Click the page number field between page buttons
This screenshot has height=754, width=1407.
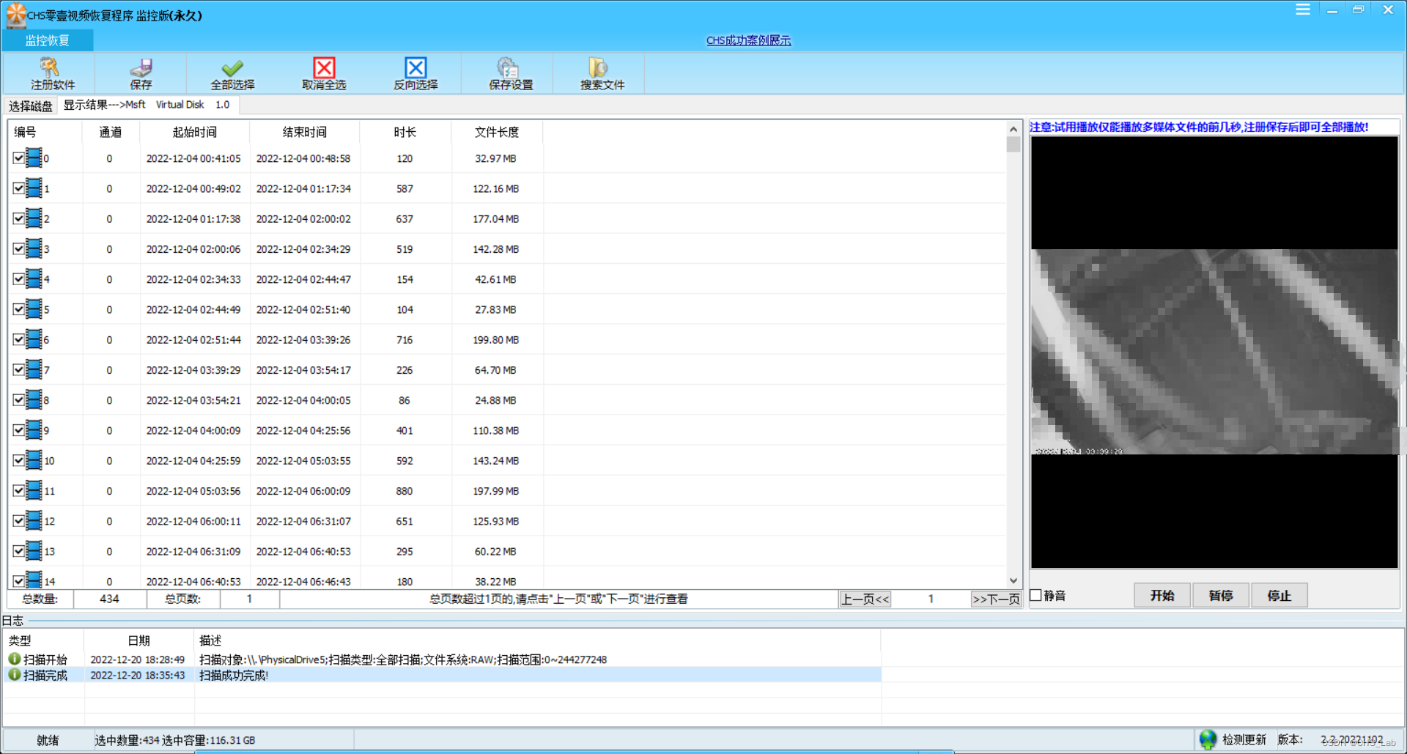tap(931, 599)
